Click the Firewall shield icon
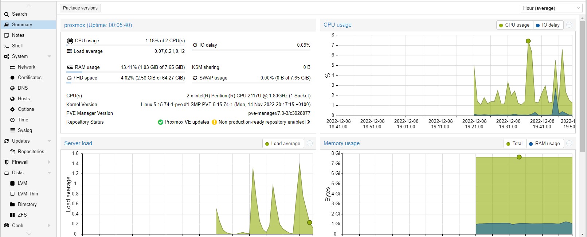 (7, 162)
